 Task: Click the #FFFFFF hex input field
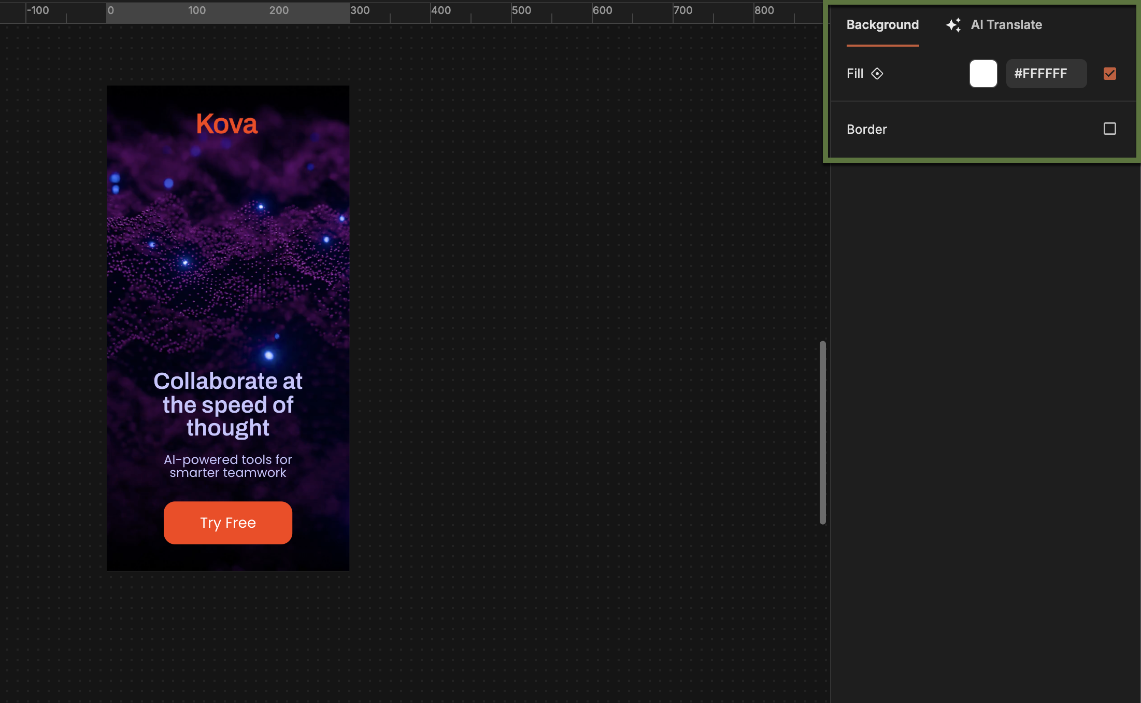1046,74
